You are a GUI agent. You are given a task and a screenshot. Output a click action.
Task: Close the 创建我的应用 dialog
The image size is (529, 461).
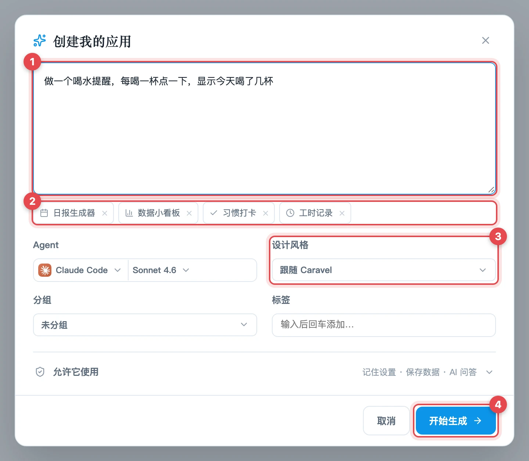coord(485,40)
